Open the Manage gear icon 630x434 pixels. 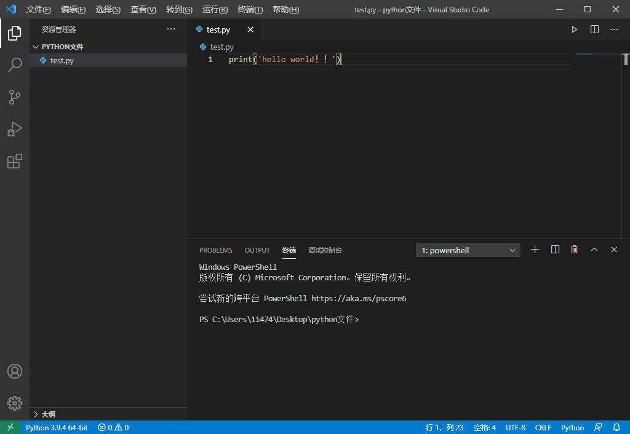(15, 403)
